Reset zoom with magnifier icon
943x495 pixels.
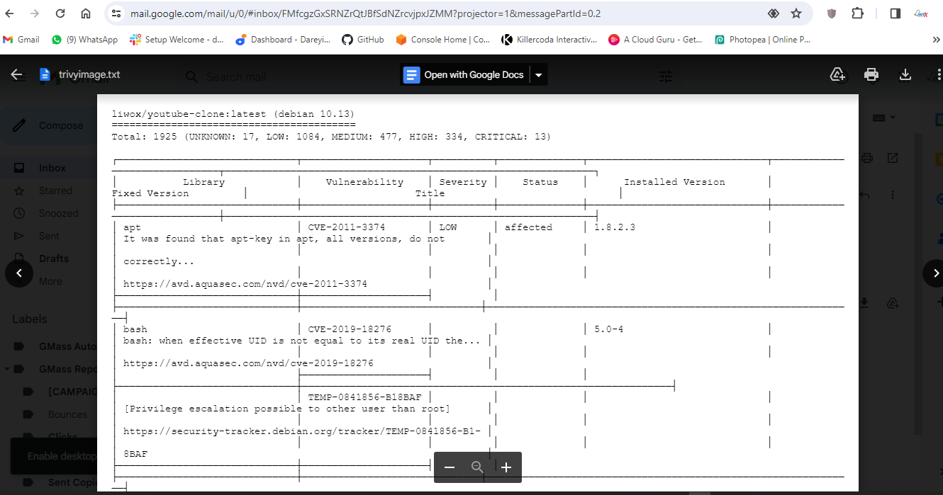(477, 467)
